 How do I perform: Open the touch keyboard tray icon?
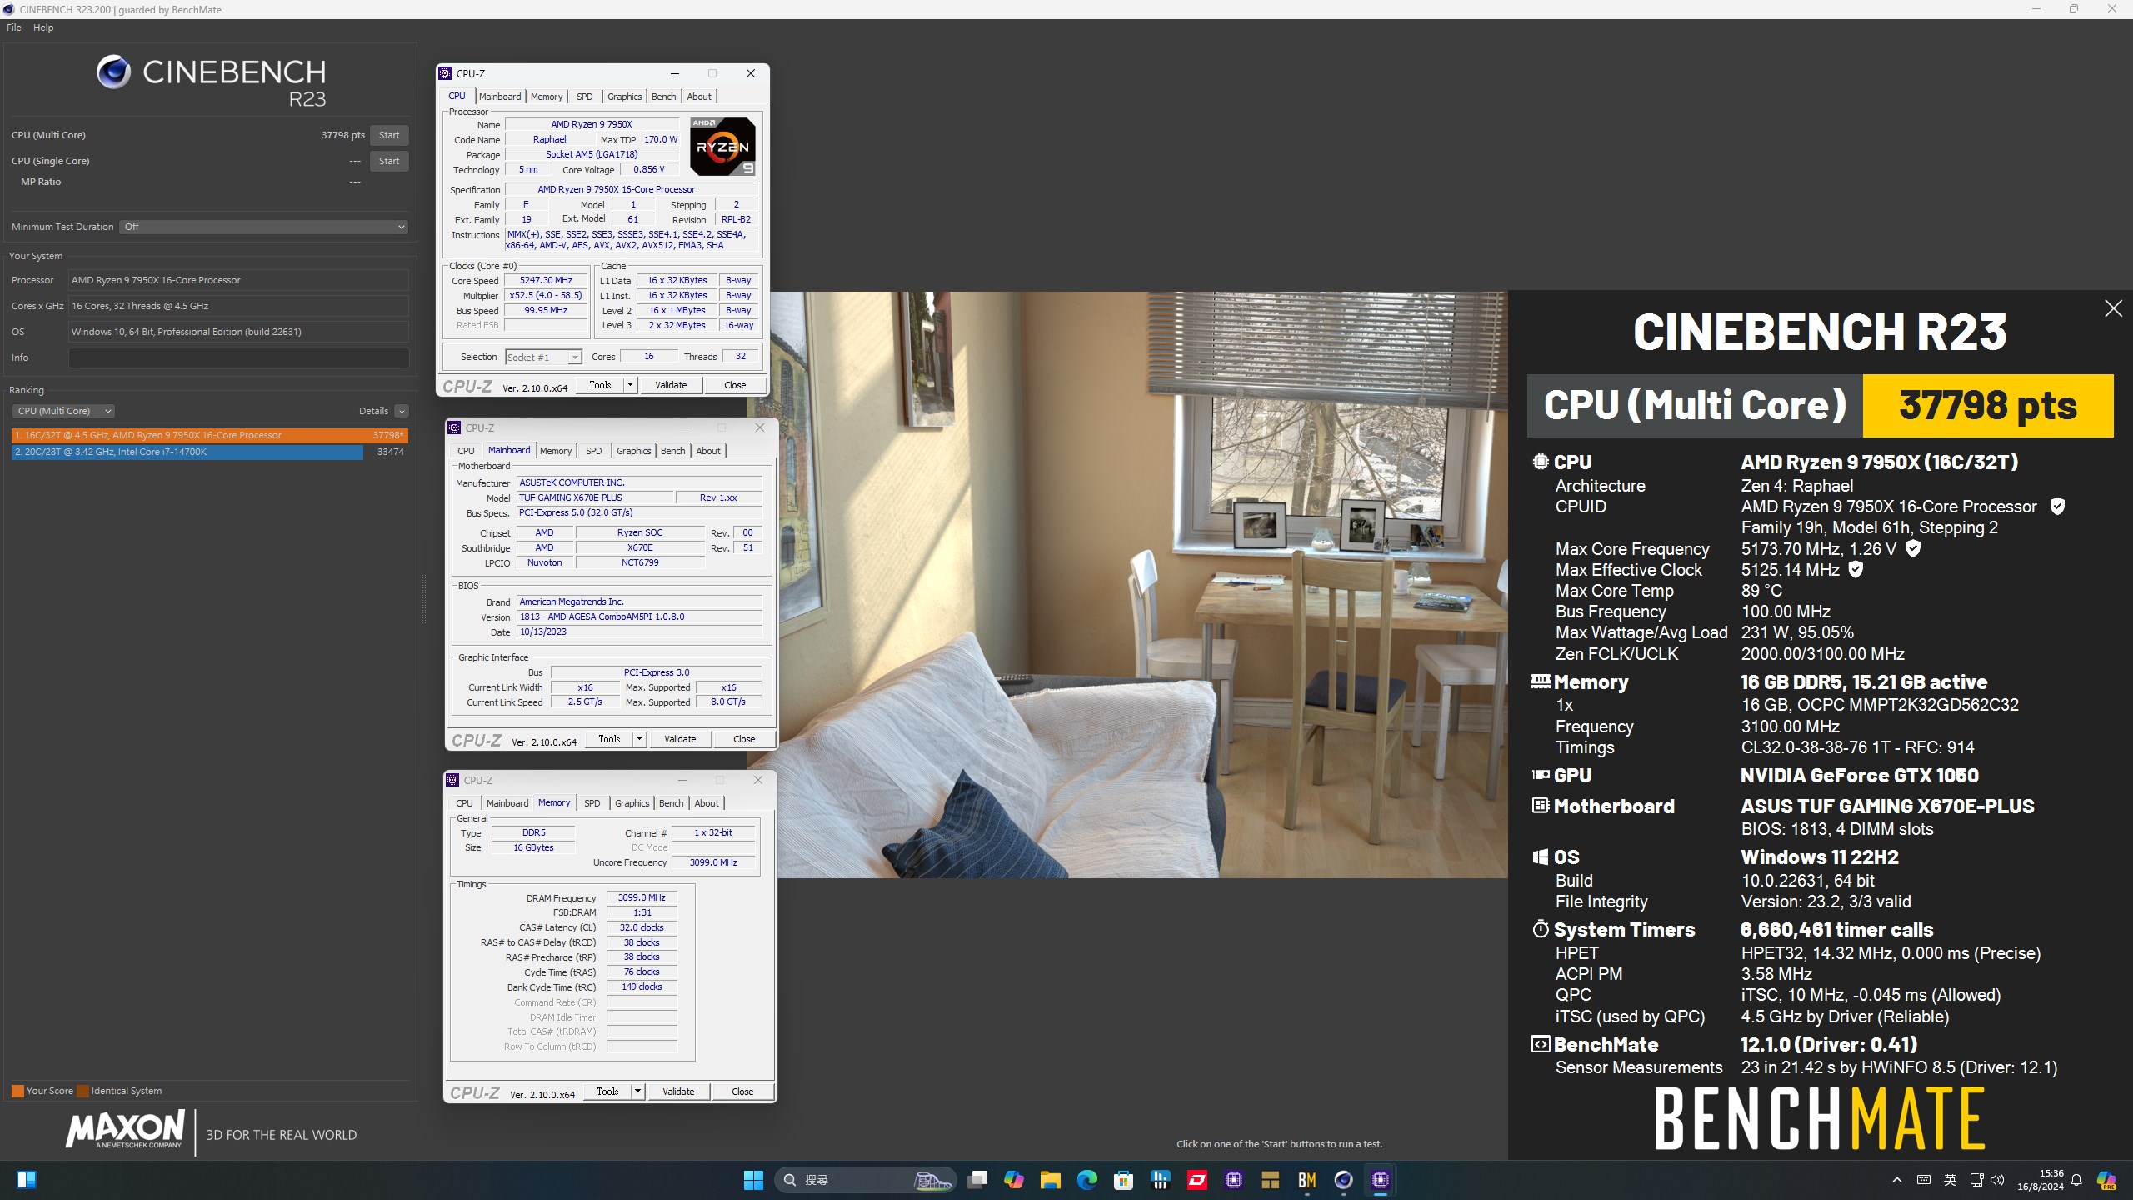1924,1179
